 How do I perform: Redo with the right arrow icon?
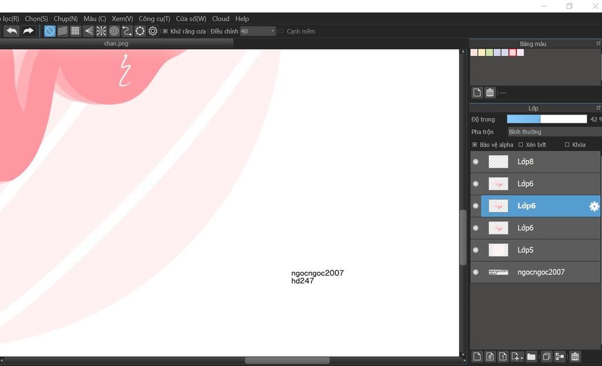(x=28, y=31)
